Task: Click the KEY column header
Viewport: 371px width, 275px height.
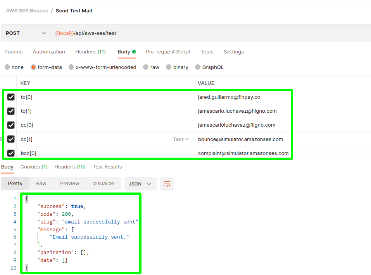Action: pos(25,83)
